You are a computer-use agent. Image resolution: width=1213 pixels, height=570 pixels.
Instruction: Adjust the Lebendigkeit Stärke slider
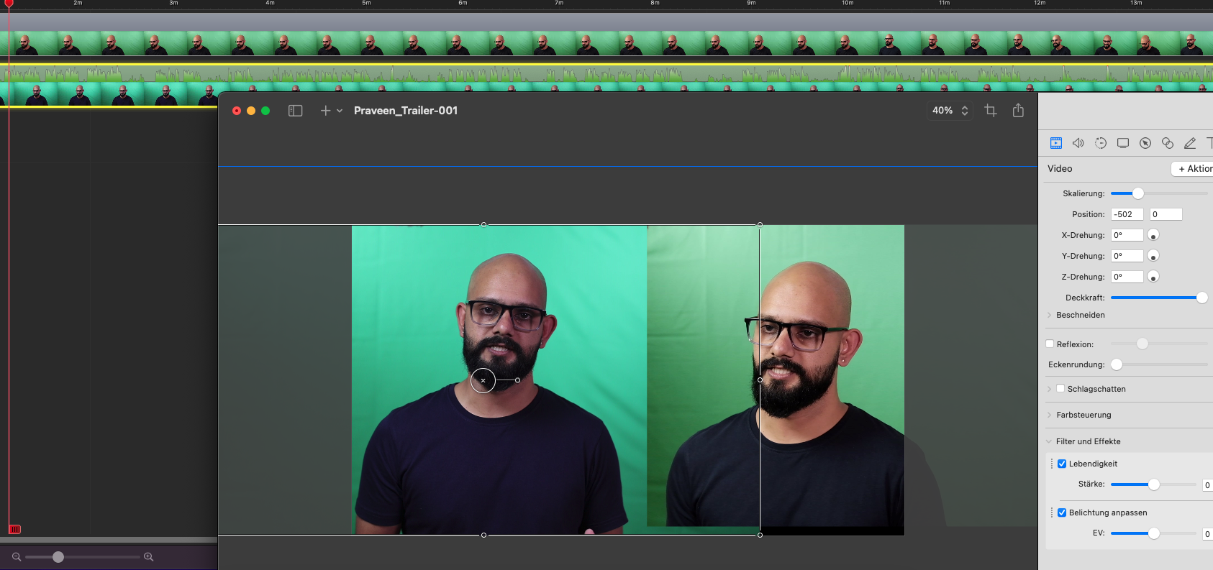1153,484
